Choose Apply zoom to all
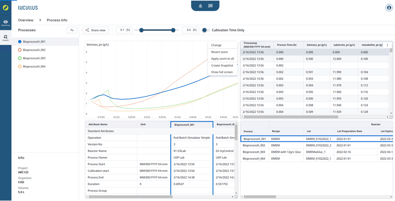 pyautogui.click(x=223, y=58)
